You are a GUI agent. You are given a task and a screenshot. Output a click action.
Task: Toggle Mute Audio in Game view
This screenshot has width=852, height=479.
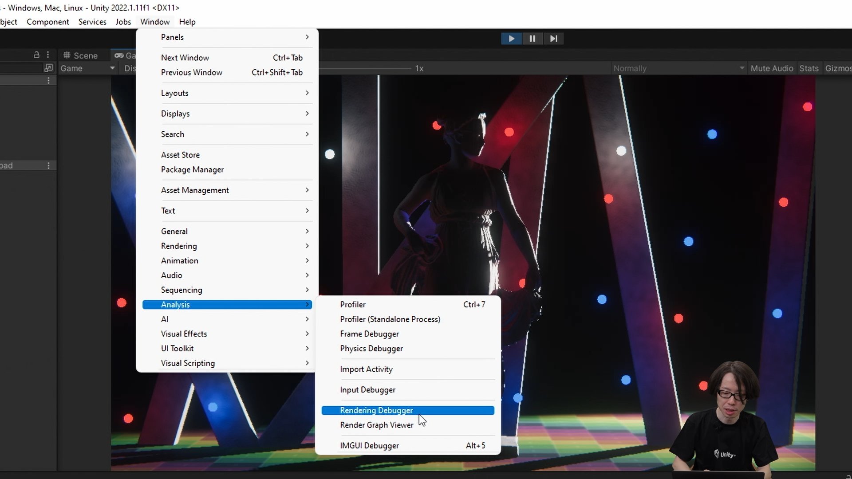tap(771, 68)
